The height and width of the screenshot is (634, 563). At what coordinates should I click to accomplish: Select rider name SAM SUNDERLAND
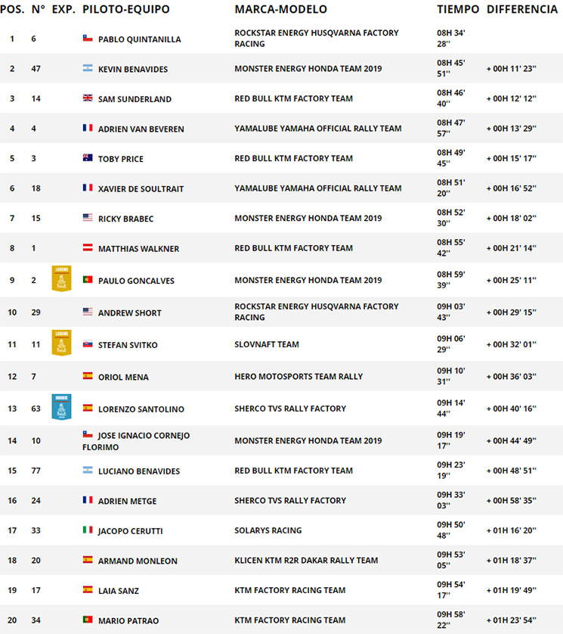[135, 99]
